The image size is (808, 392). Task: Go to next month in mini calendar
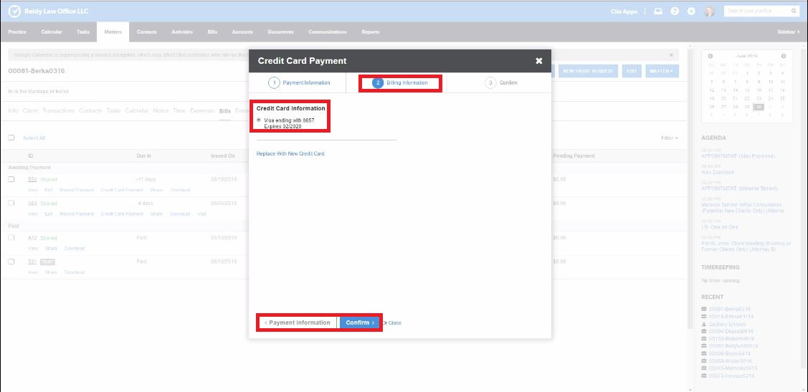784,56
